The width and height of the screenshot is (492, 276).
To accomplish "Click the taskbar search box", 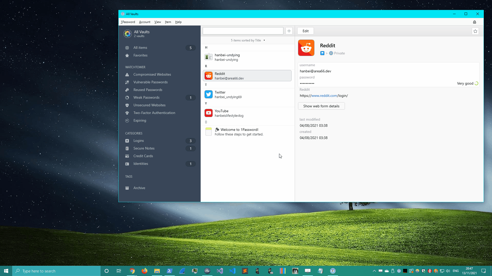I will [56, 271].
